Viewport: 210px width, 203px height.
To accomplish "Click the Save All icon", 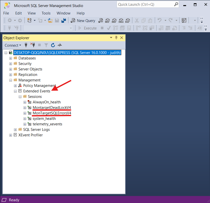I will click(x=64, y=20).
